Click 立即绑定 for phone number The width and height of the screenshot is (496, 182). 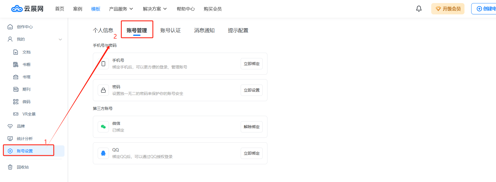(251, 64)
